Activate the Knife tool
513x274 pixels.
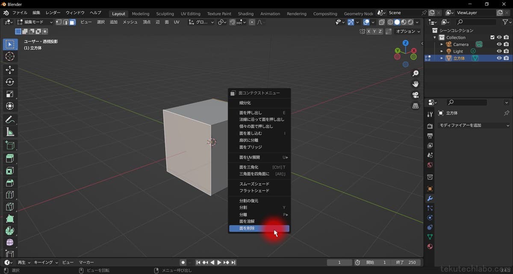(x=10, y=207)
